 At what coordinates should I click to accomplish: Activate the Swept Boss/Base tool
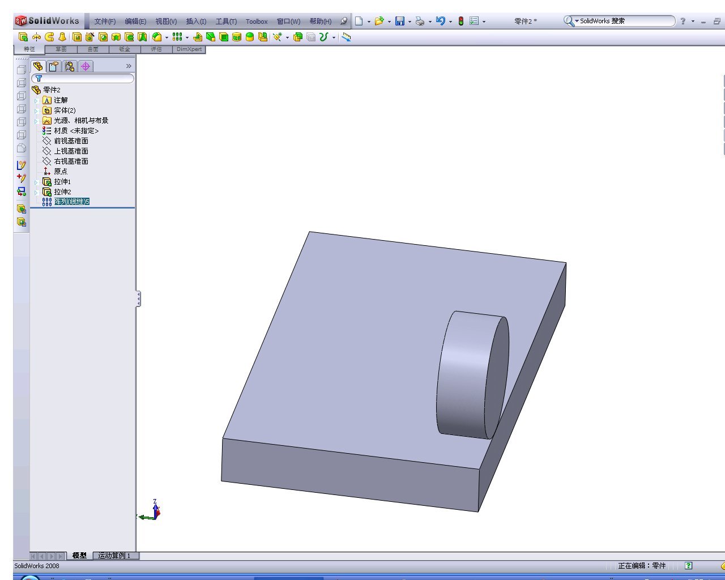(x=49, y=37)
